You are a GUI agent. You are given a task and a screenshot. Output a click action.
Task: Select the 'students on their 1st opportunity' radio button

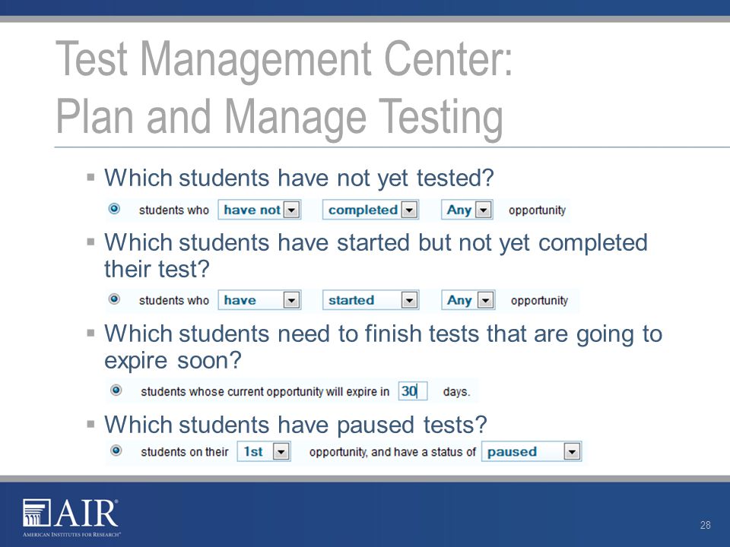coord(116,451)
